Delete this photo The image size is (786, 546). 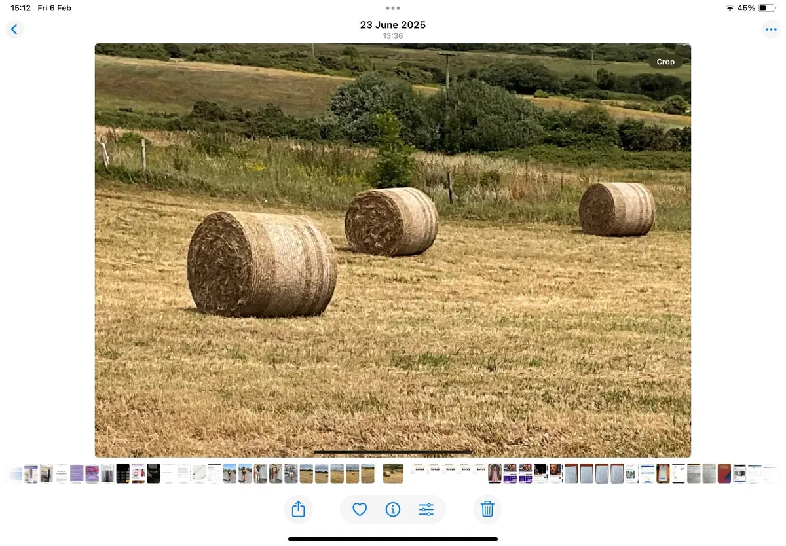(487, 509)
